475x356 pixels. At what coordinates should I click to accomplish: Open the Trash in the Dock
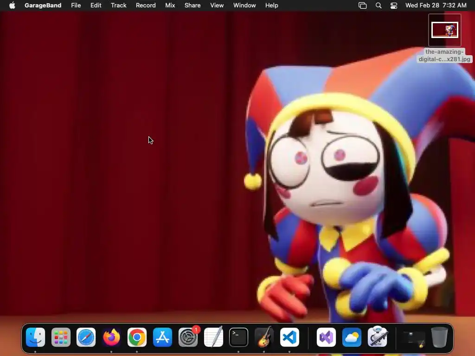[x=439, y=337]
